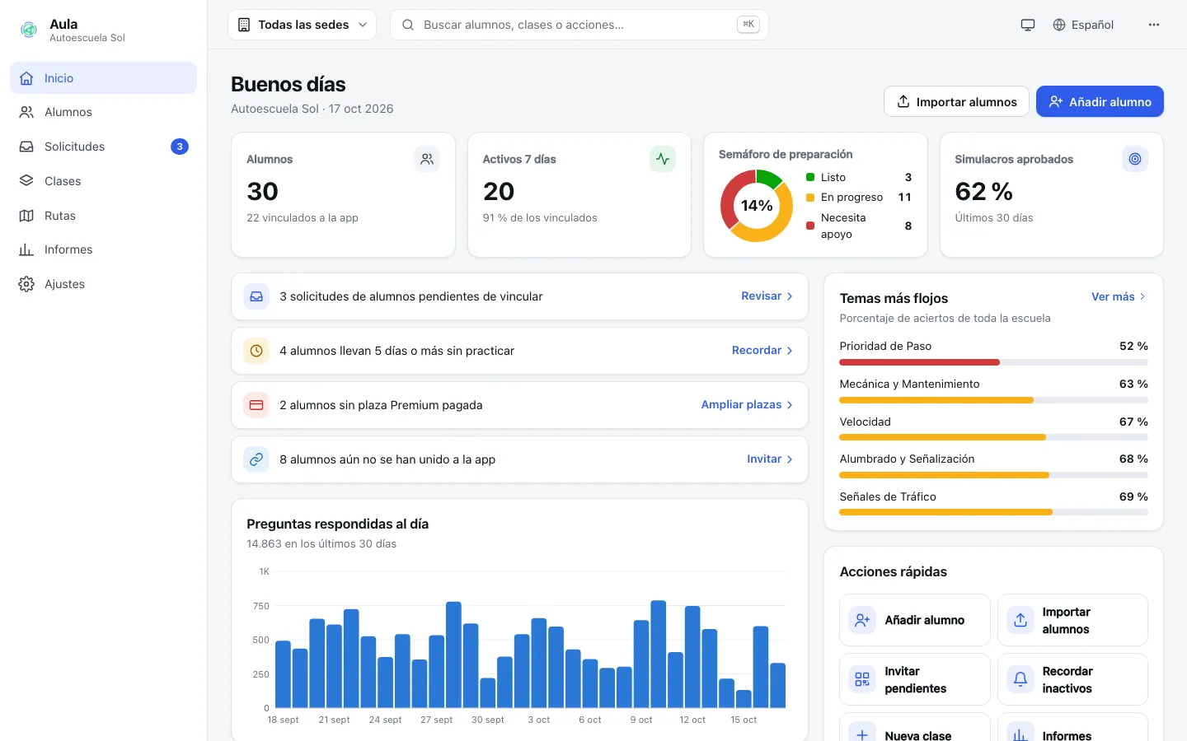Click the 'Necesita apoyo' legend entry
The width and height of the screenshot is (1187, 741).
[x=859, y=226]
